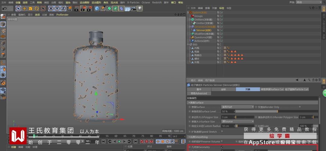Collapse the Generators tree node
The image size is (326, 151).
pyautogui.click(x=190, y=27)
